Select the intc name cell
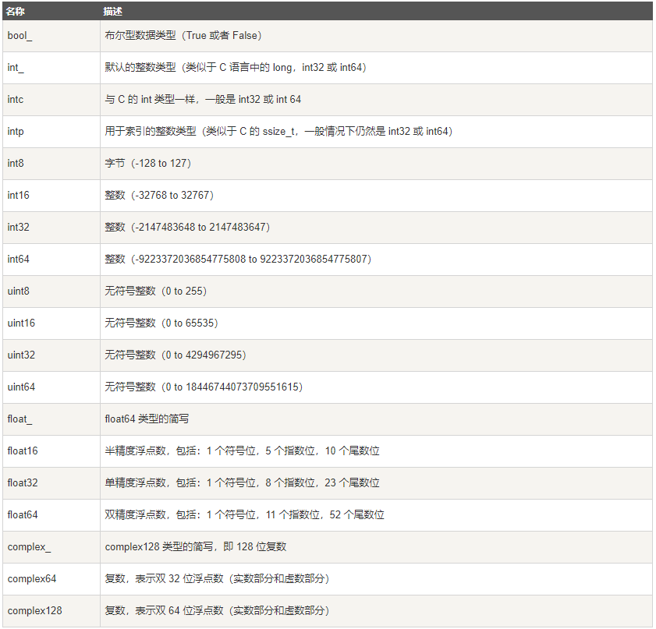Screen dimensions: 656x629 pyautogui.click(x=51, y=100)
